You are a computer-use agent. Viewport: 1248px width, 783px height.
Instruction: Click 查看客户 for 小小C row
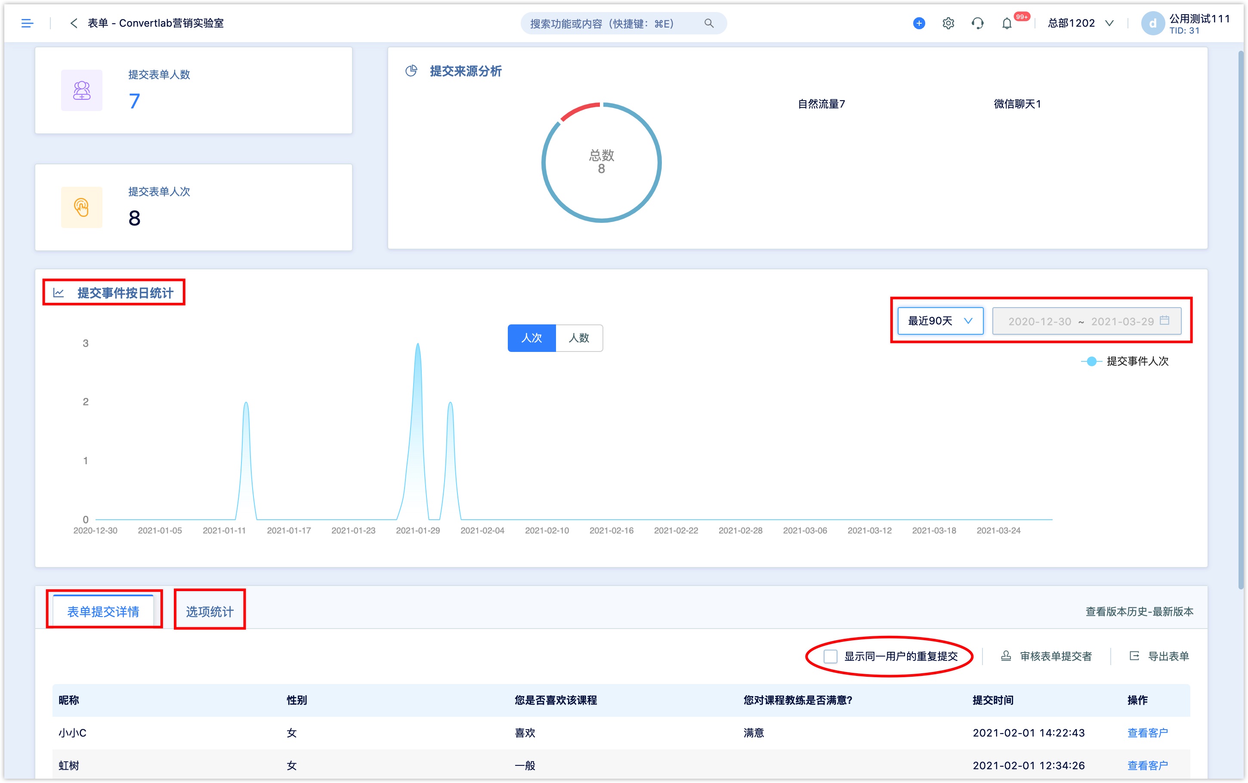coord(1148,733)
